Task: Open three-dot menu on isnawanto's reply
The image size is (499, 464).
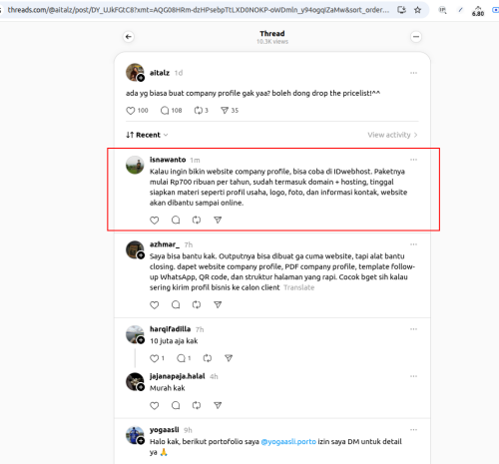Action: click(x=413, y=160)
